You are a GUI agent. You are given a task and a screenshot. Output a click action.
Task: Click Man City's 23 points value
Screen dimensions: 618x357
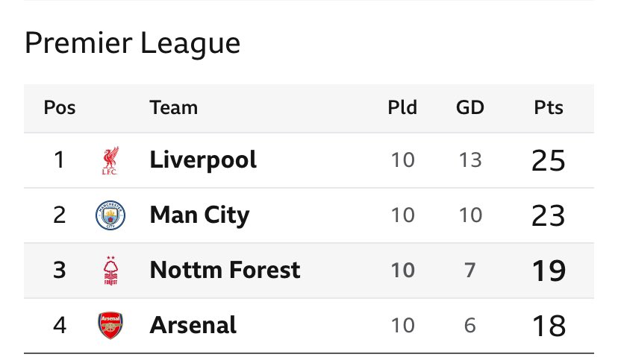tap(549, 215)
